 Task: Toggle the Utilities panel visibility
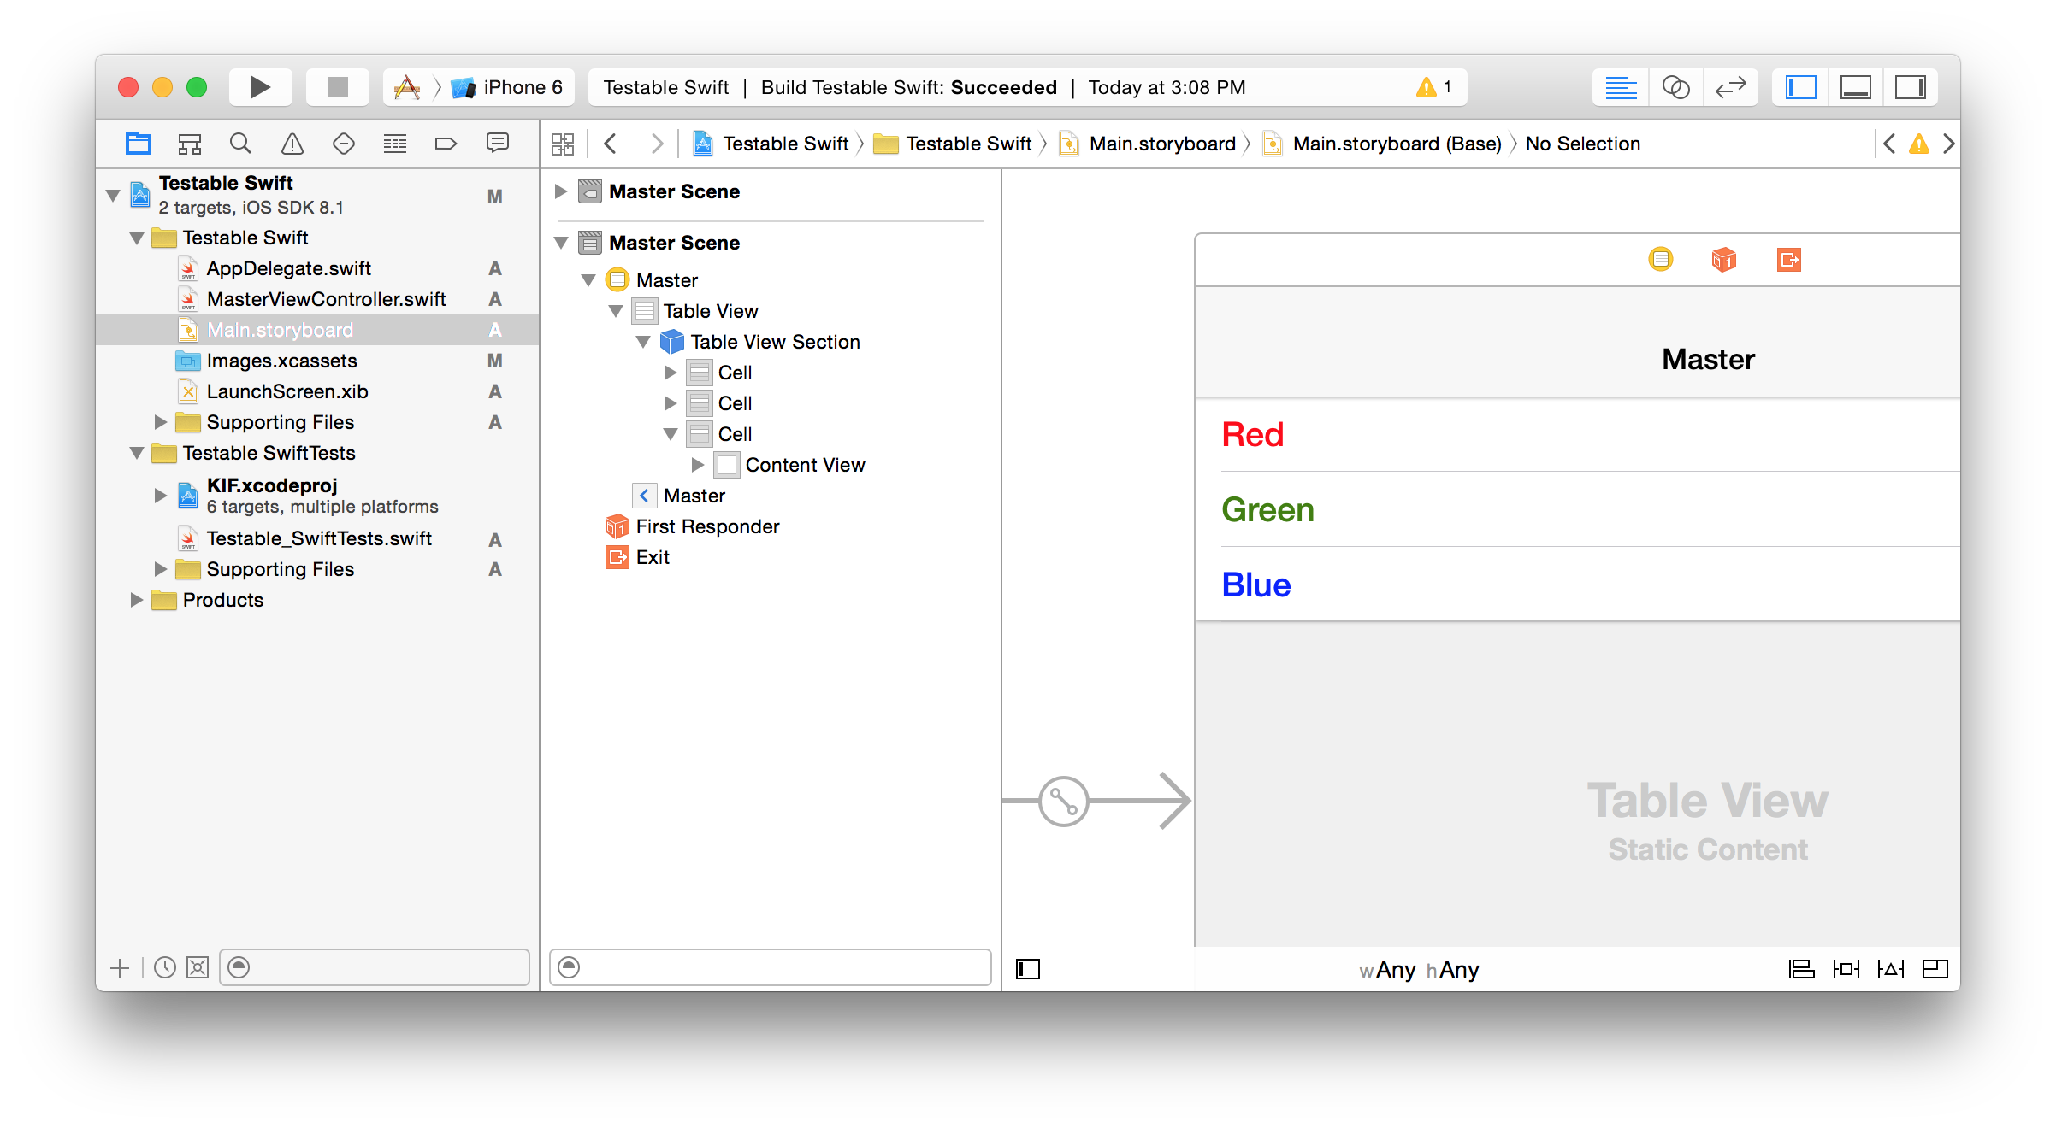tap(1910, 87)
